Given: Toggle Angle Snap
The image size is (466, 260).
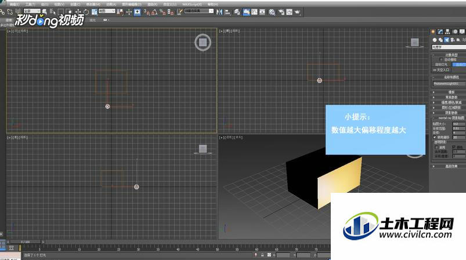Looking at the screenshot, I should click(x=154, y=12).
